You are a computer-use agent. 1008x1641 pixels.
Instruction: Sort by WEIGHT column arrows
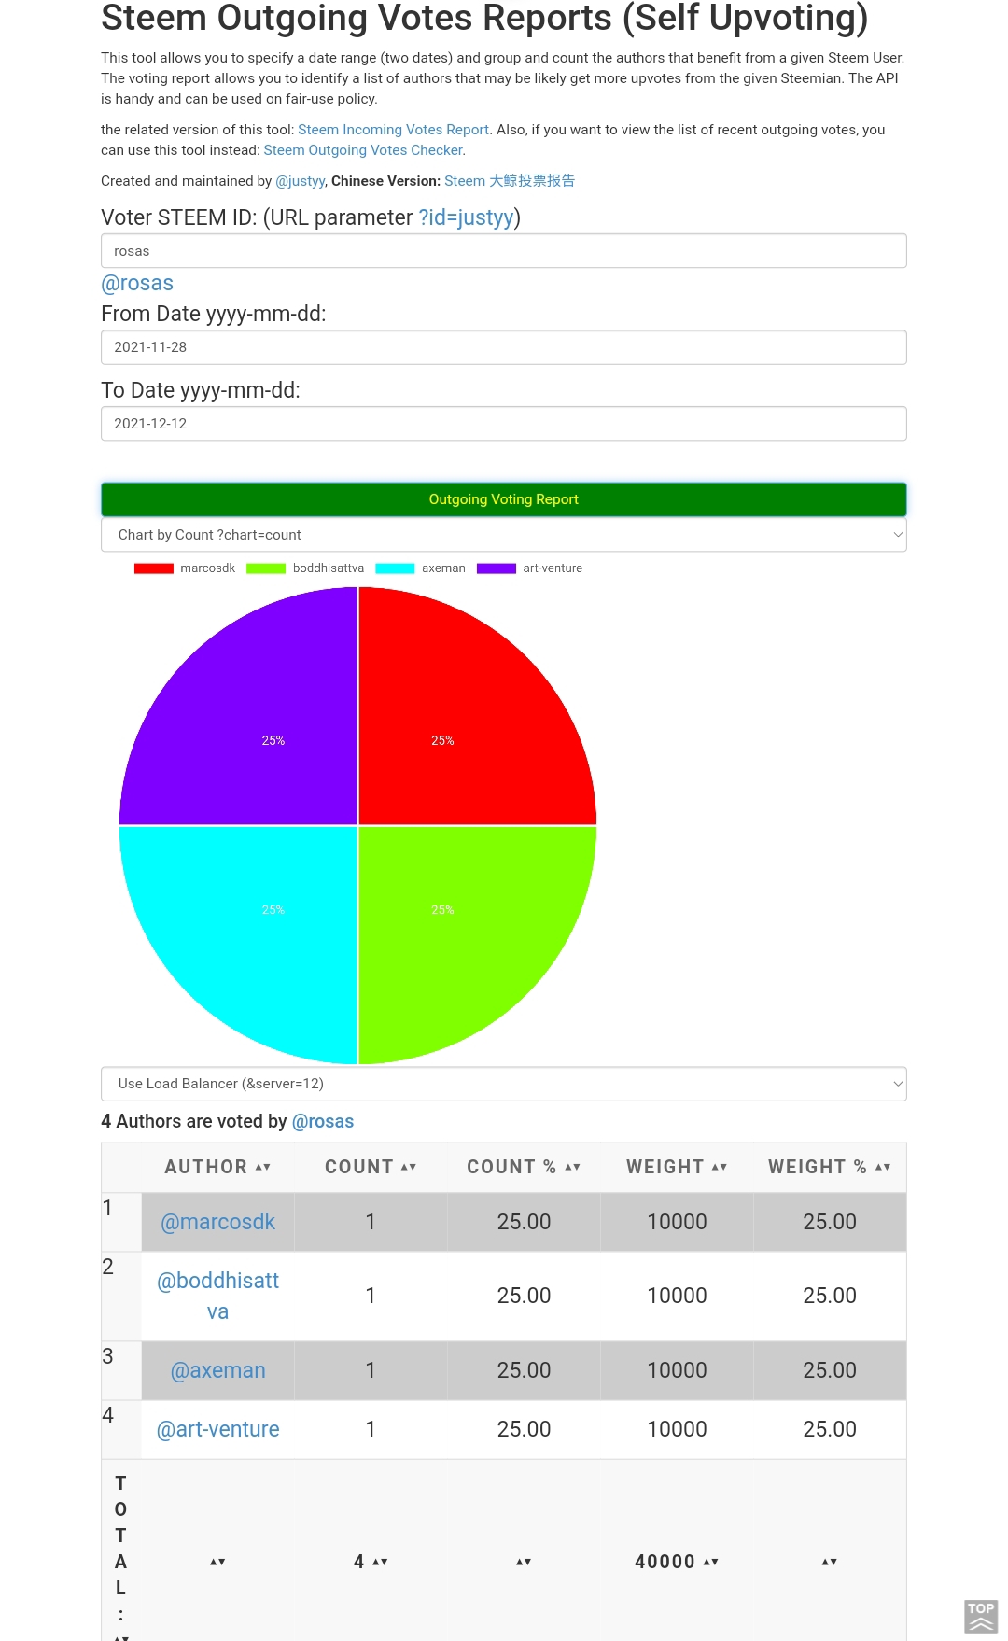coord(720,1167)
